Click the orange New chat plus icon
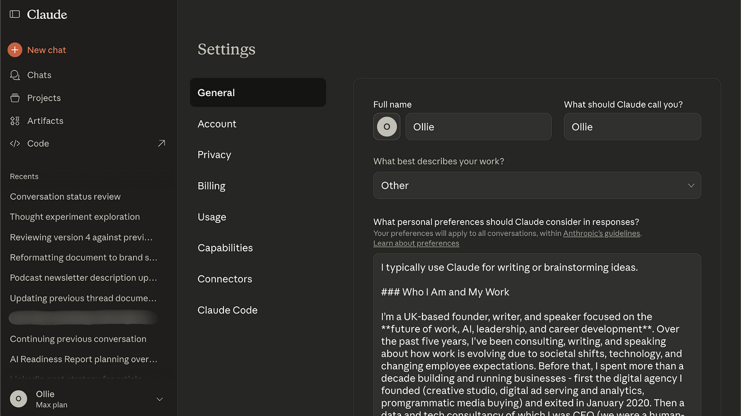 click(15, 50)
